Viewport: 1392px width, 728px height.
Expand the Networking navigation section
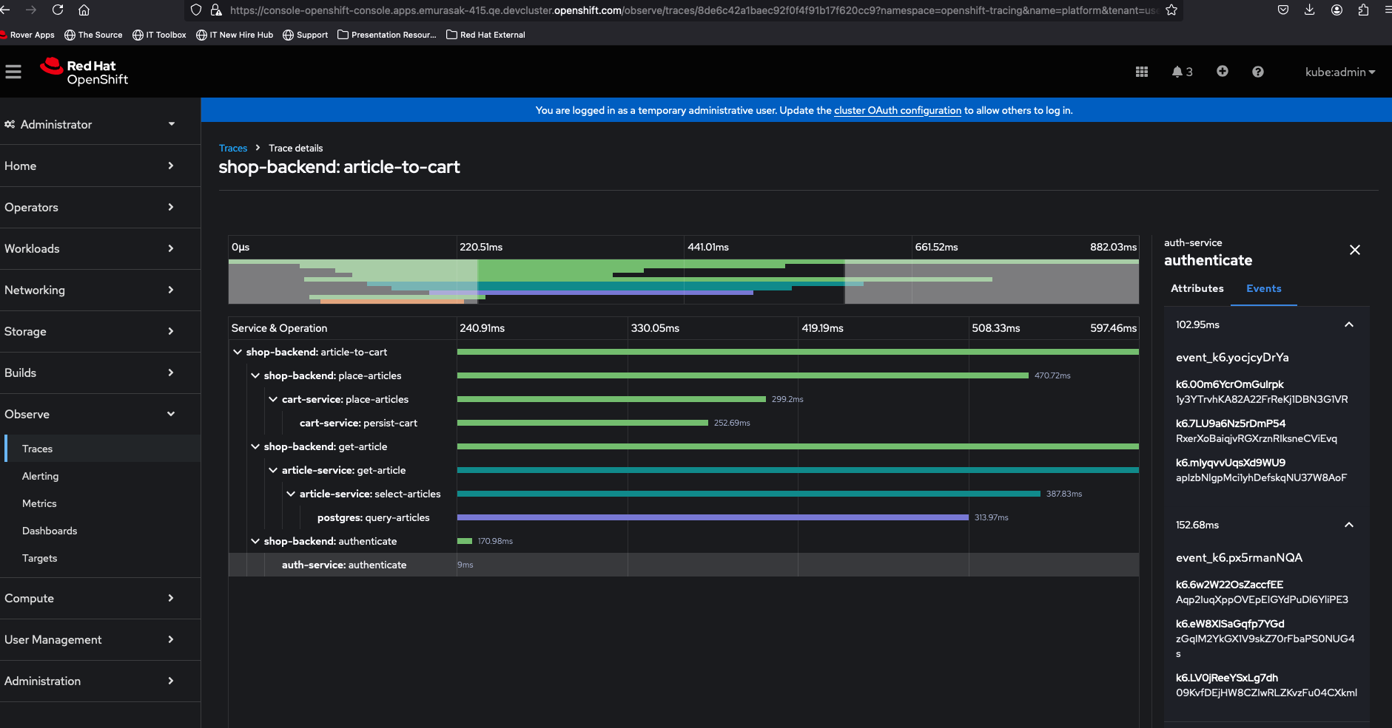[x=100, y=290]
